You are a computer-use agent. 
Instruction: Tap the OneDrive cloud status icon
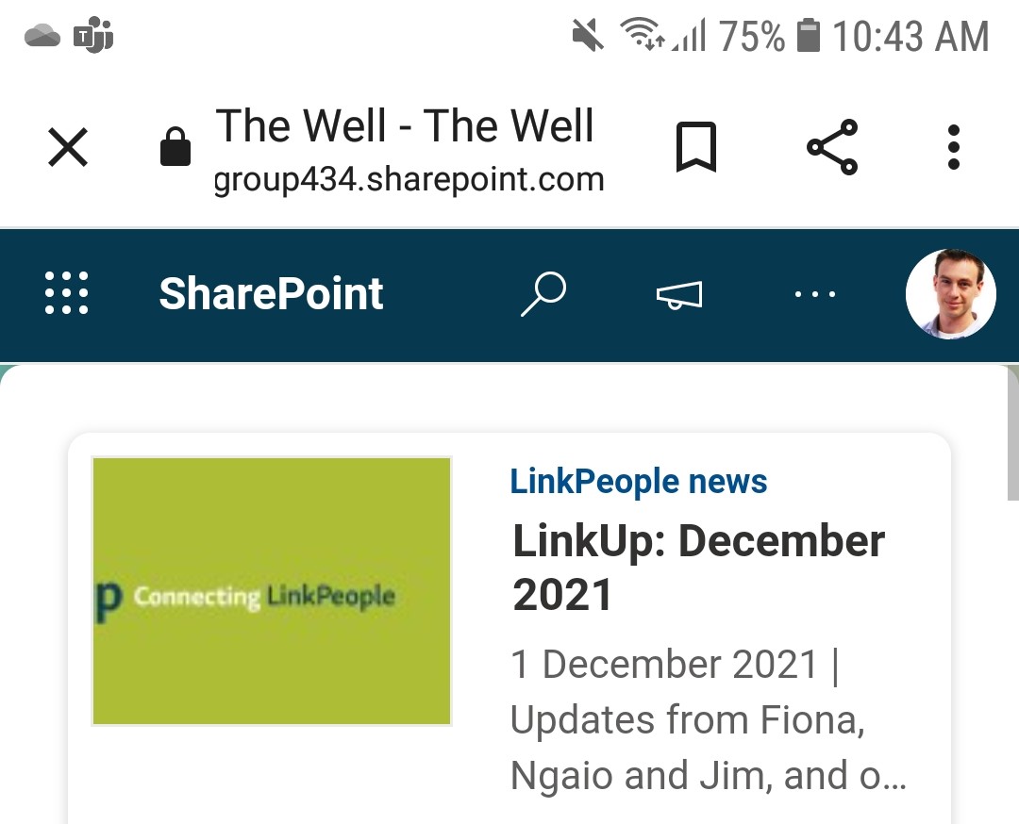42,35
